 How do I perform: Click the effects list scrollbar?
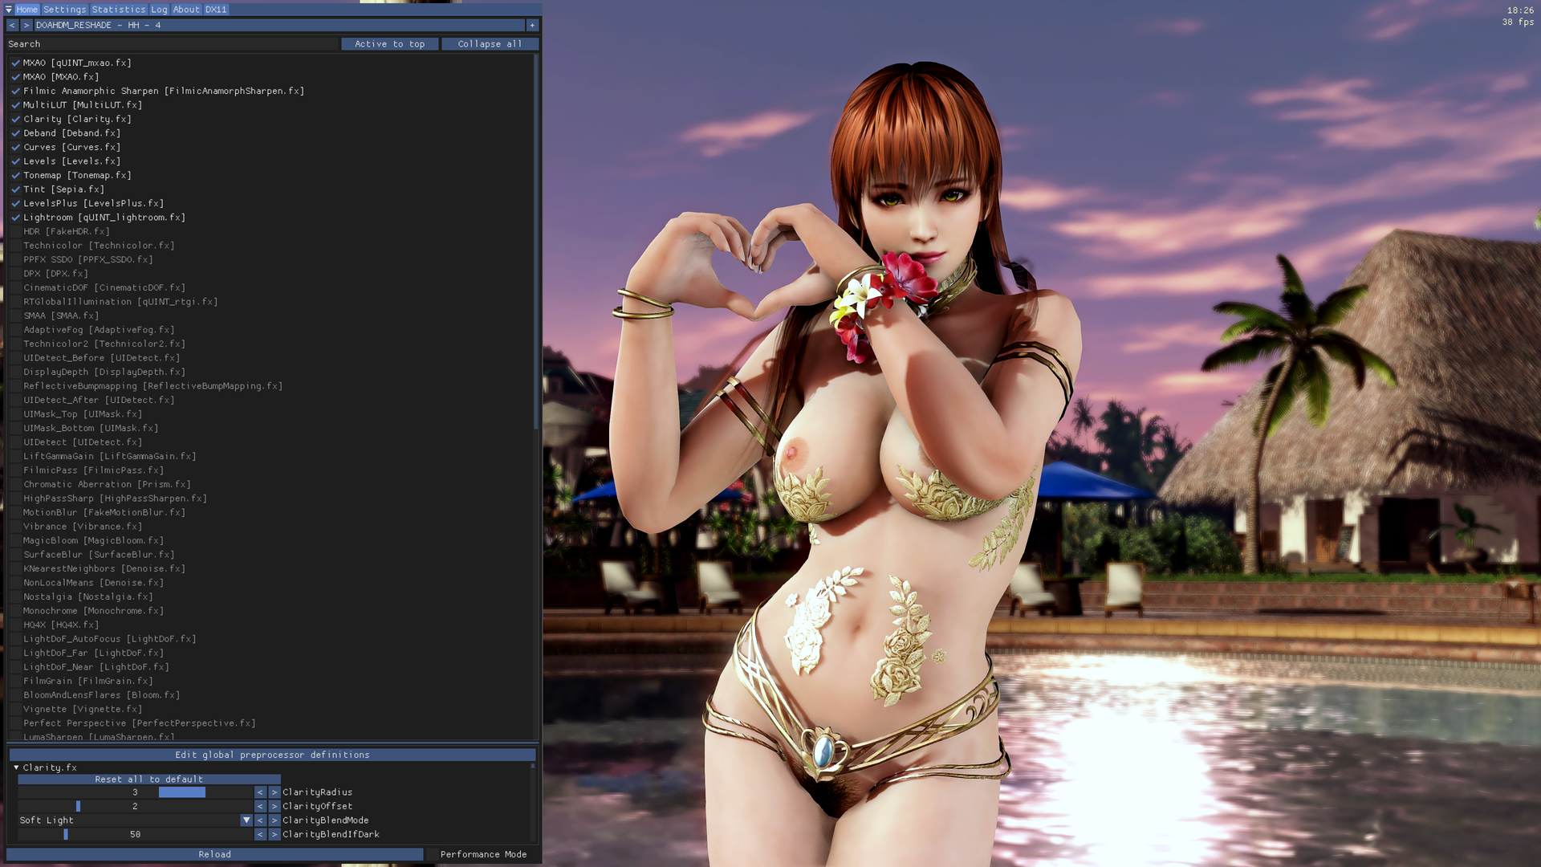point(536,241)
